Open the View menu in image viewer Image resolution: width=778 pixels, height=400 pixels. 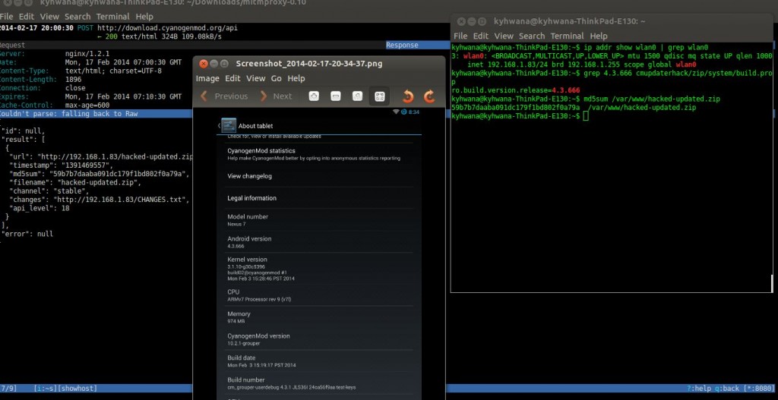tap(256, 78)
